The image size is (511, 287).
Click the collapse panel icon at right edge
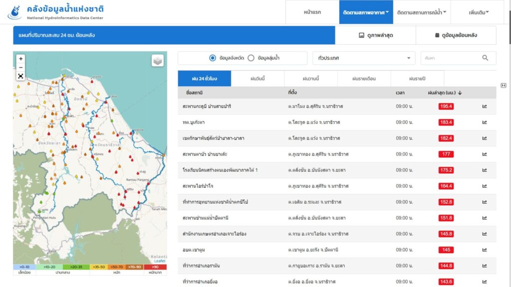coord(504,85)
